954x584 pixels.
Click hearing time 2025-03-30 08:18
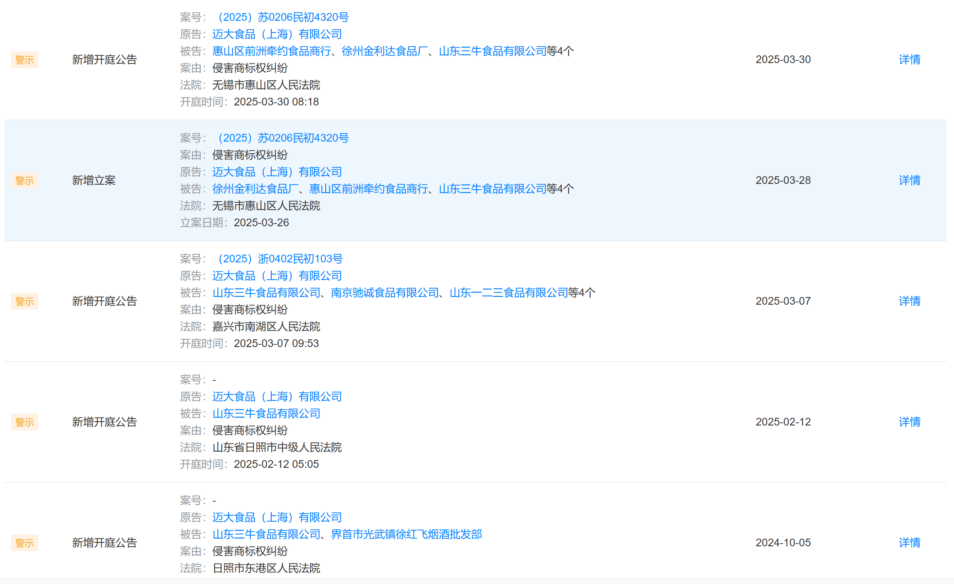[276, 102]
